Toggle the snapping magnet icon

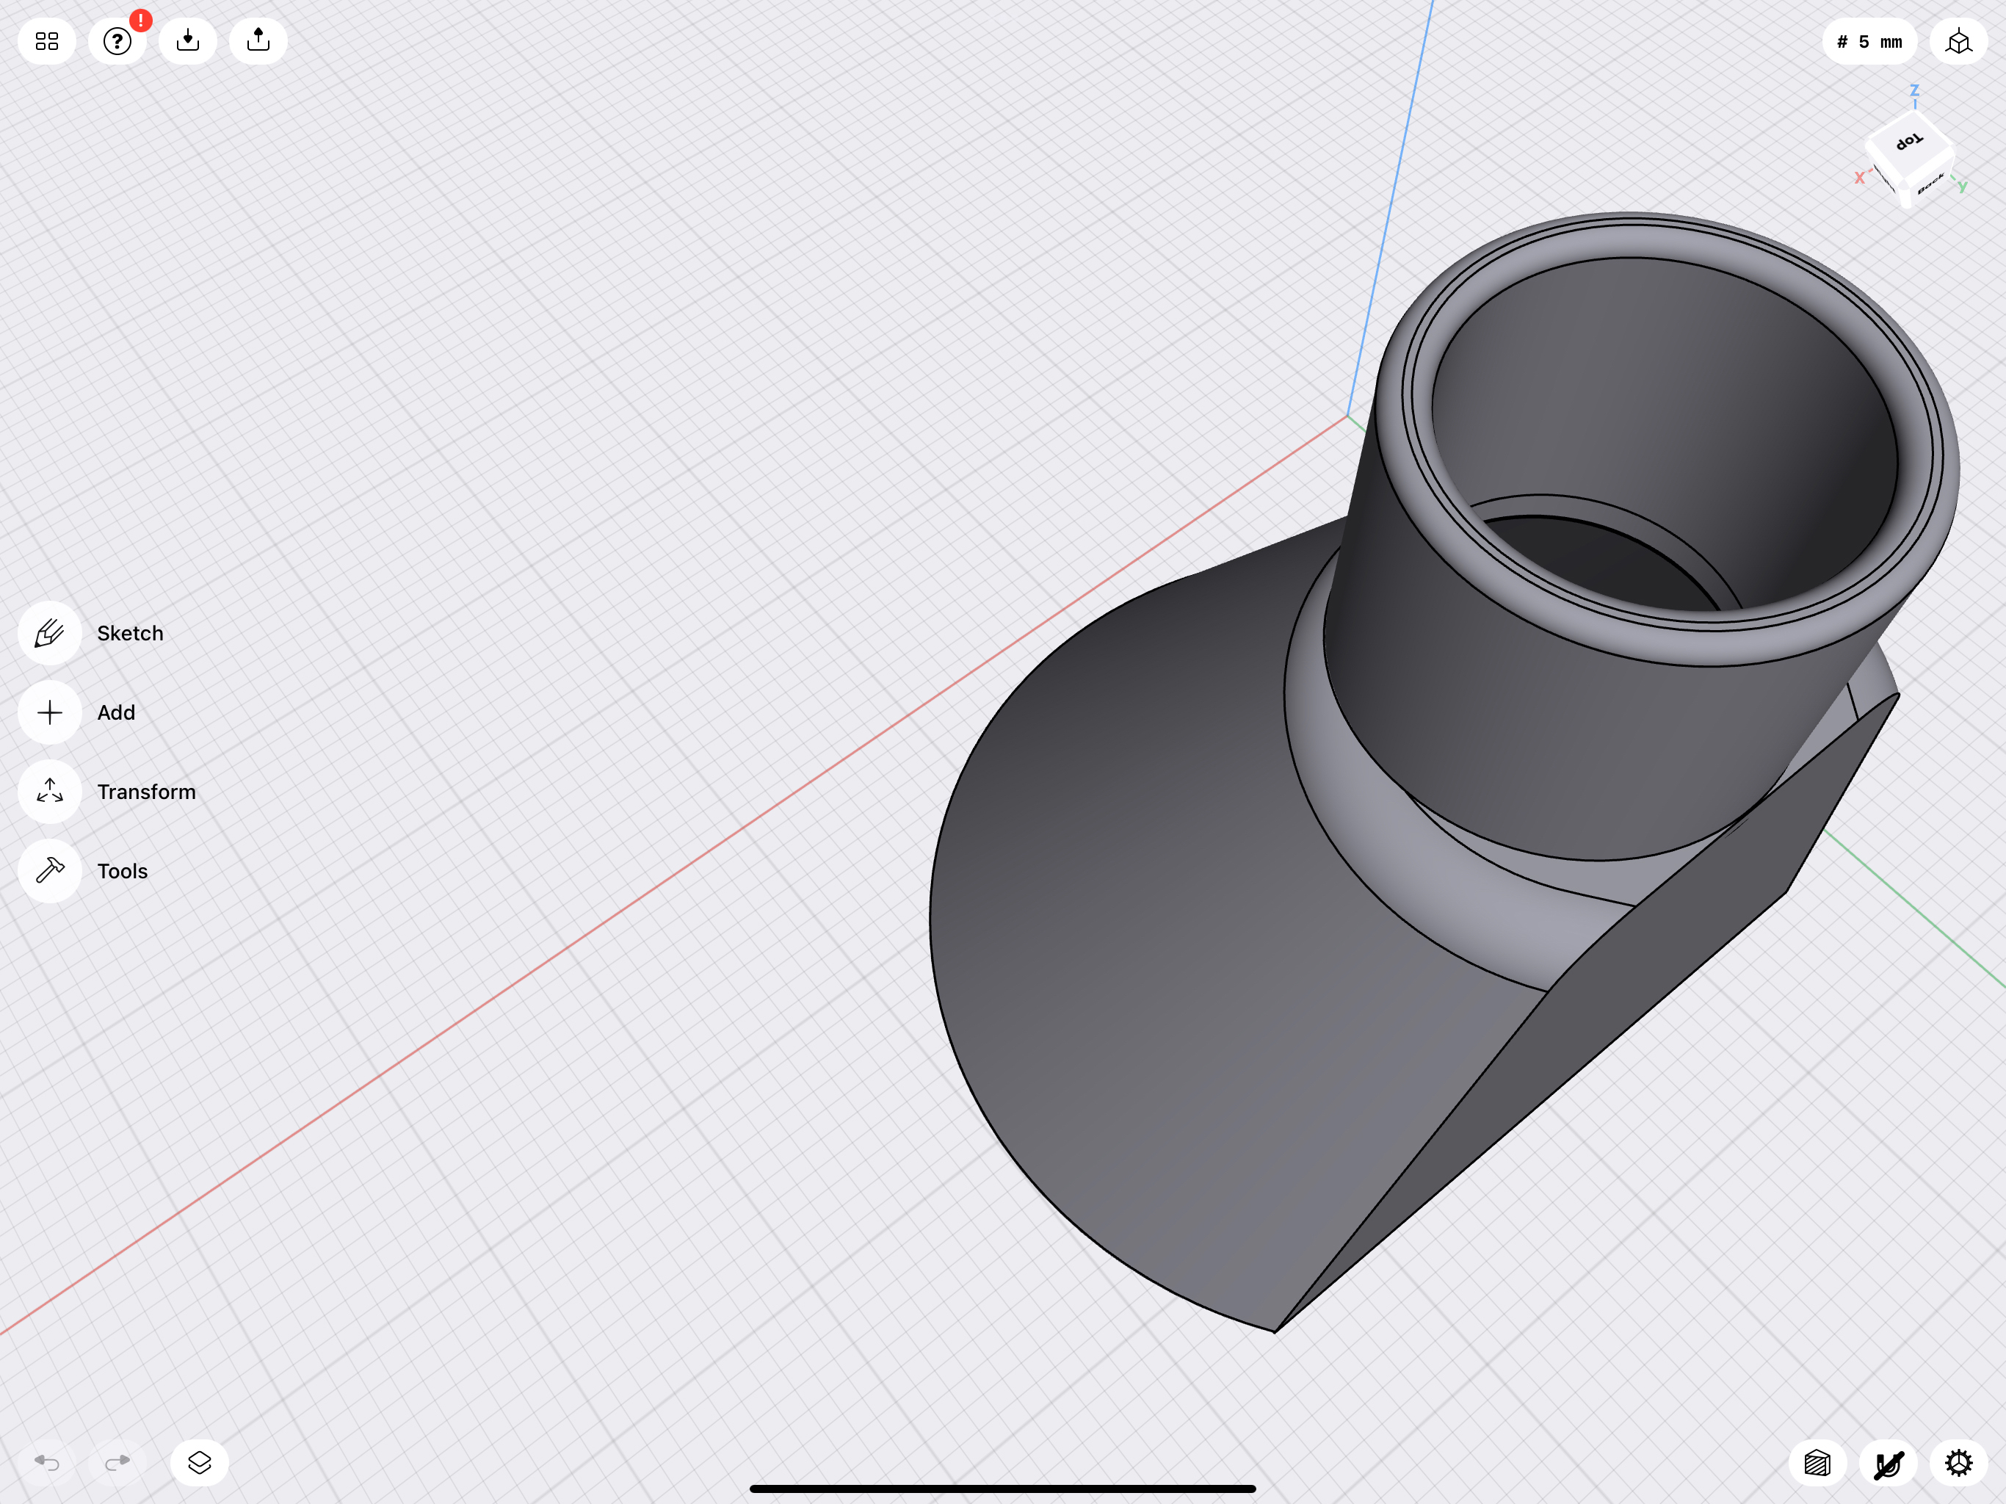click(x=1888, y=1463)
